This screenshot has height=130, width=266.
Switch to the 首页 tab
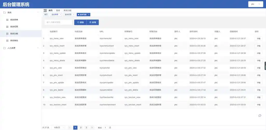point(46,15)
